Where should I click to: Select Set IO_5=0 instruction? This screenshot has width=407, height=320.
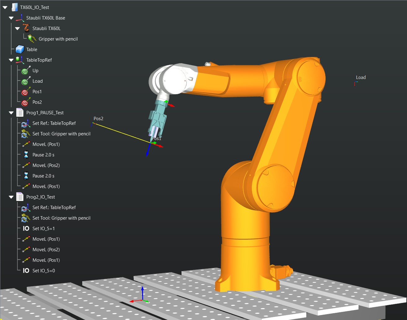coord(43,271)
